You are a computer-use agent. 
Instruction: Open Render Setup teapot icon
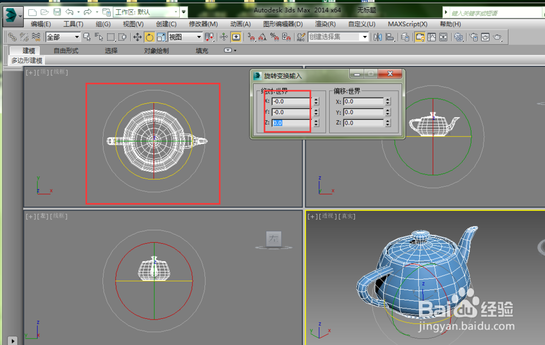click(x=474, y=37)
